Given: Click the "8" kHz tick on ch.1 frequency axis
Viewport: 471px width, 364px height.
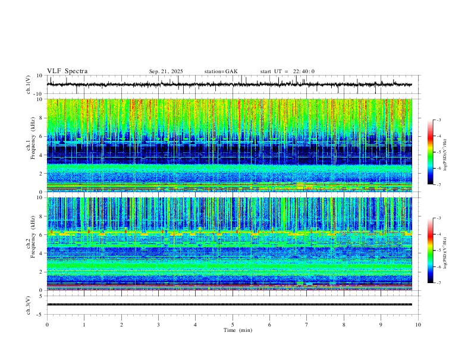Looking at the screenshot, I should click(x=41, y=118).
